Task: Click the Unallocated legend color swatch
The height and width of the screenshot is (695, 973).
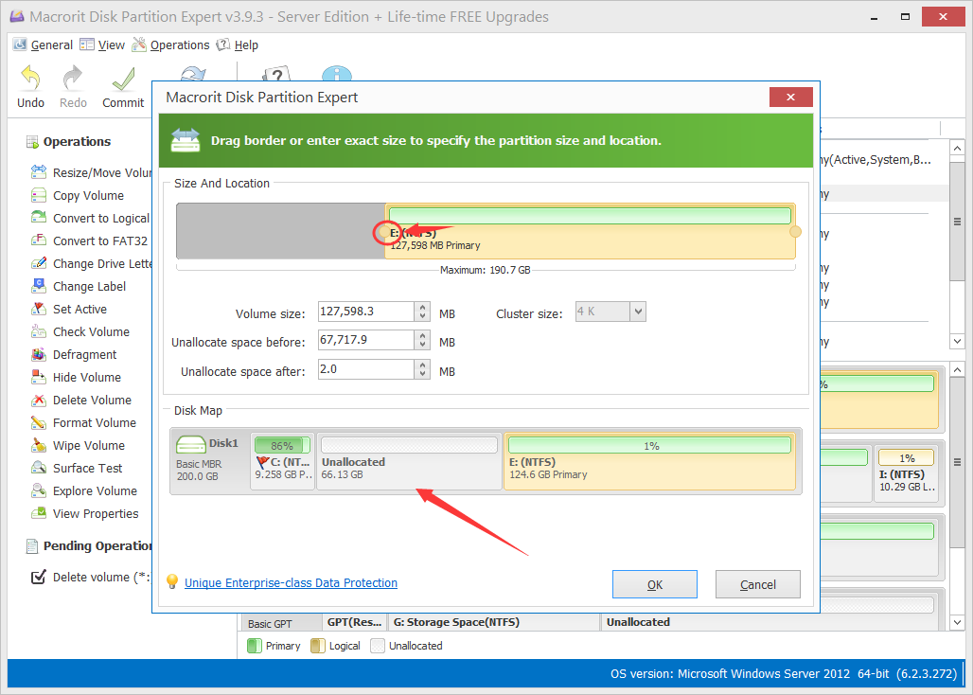Action: [x=378, y=646]
